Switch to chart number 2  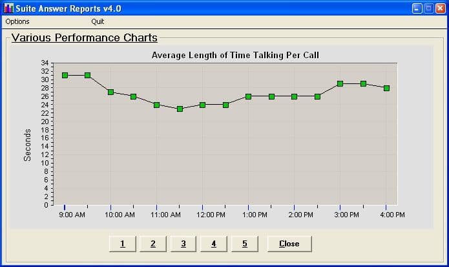(x=152, y=244)
